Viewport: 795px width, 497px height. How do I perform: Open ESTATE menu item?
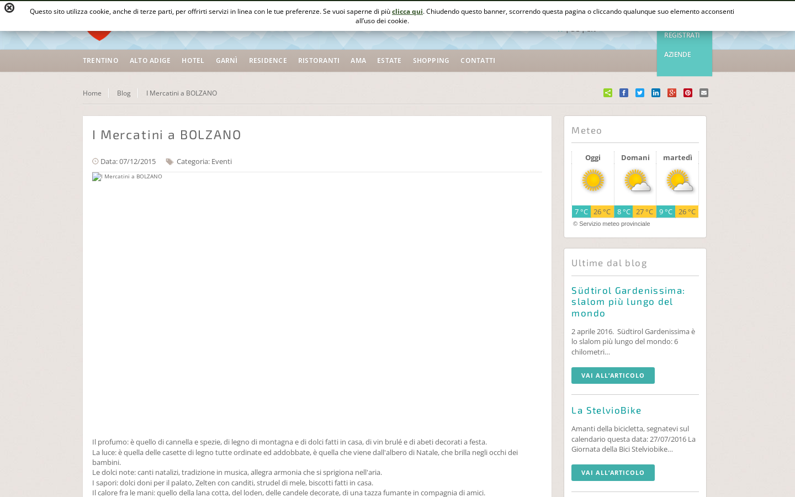(389, 61)
